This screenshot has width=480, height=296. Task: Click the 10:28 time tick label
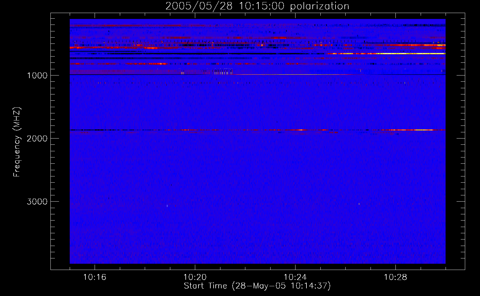coord(395,277)
